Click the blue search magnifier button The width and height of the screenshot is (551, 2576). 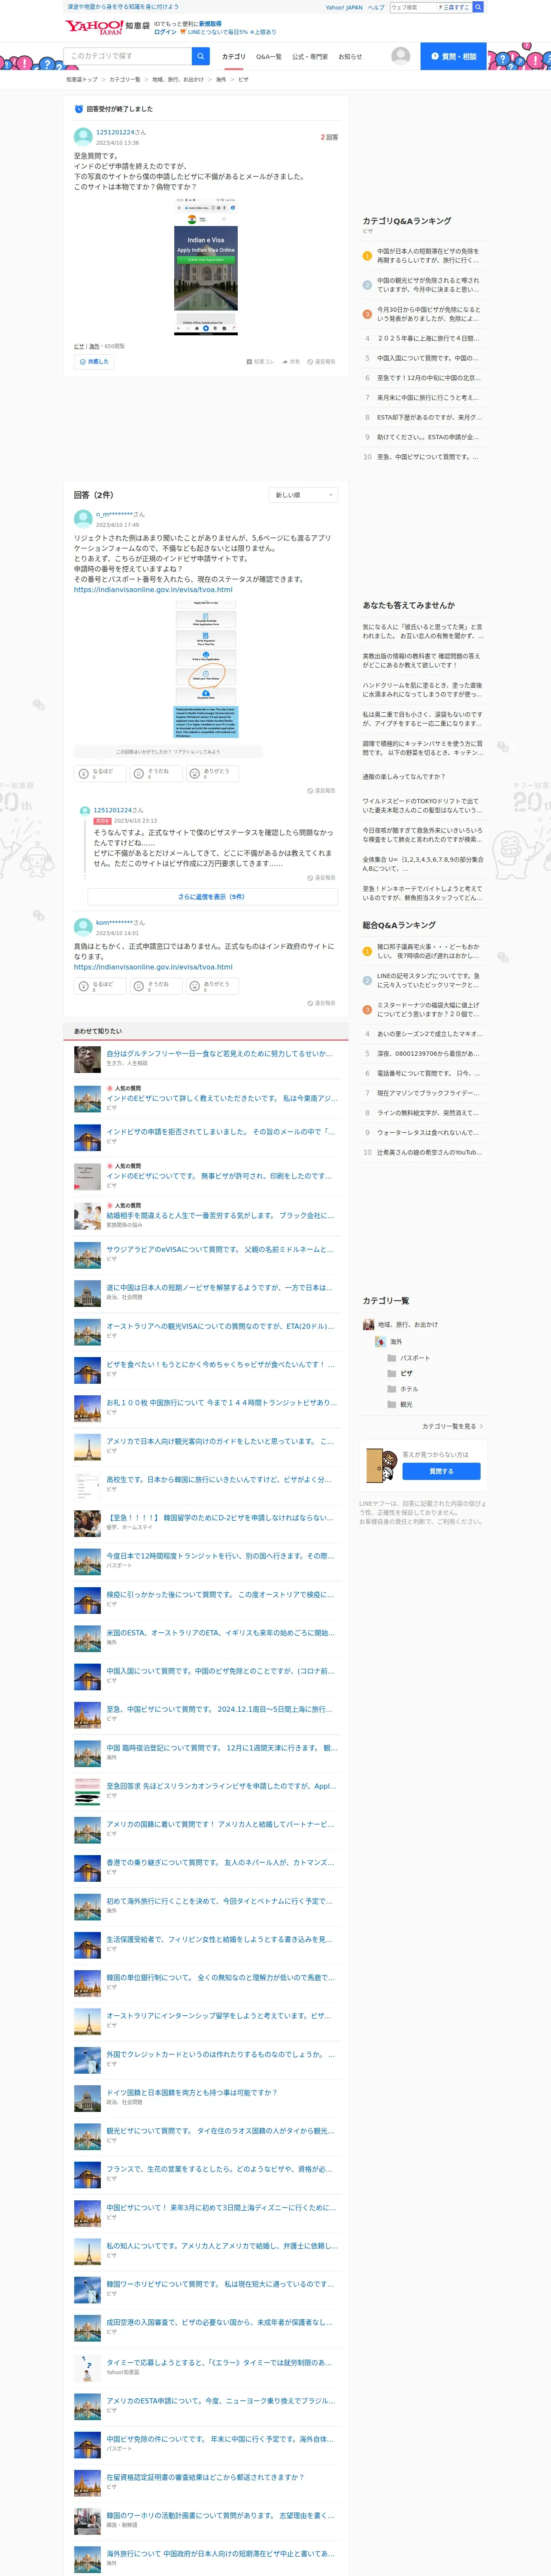(201, 56)
